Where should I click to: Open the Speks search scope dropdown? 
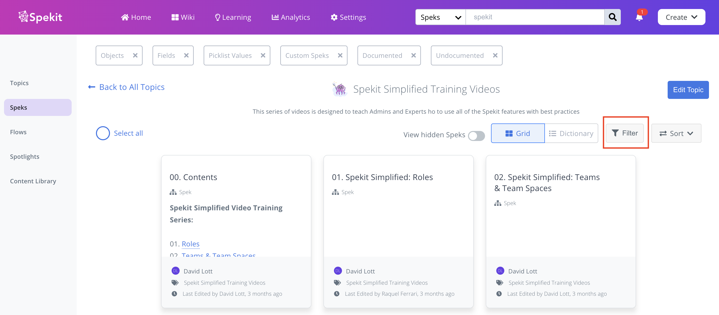[440, 17]
